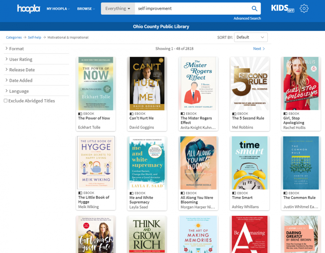Viewport: 325px width, 253px height.
Task: Click the Advanced Search link
Action: coord(247,18)
